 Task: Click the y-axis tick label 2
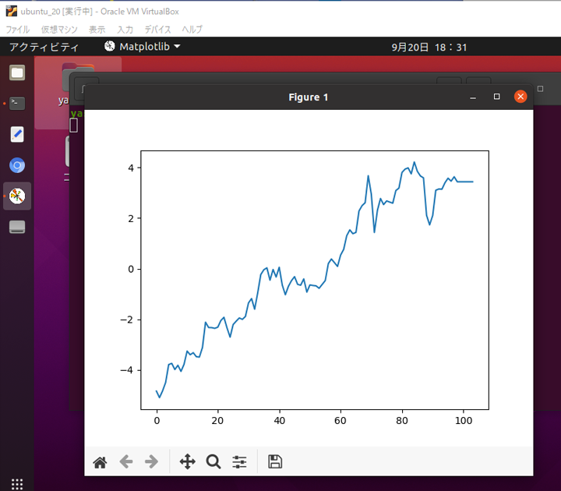point(131,218)
